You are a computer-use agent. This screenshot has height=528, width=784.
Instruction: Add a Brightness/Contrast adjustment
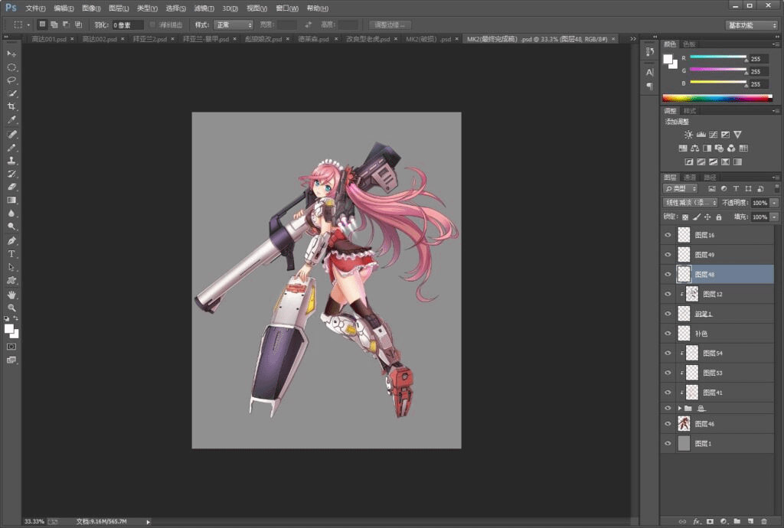coord(688,135)
